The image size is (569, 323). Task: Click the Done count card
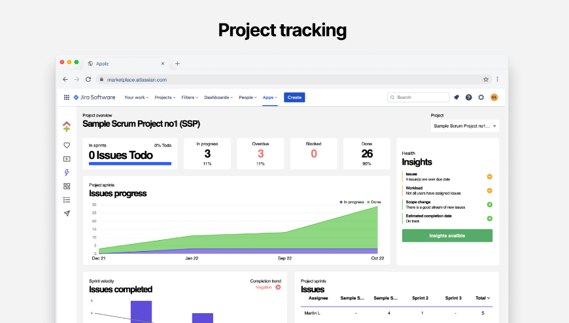point(367,154)
